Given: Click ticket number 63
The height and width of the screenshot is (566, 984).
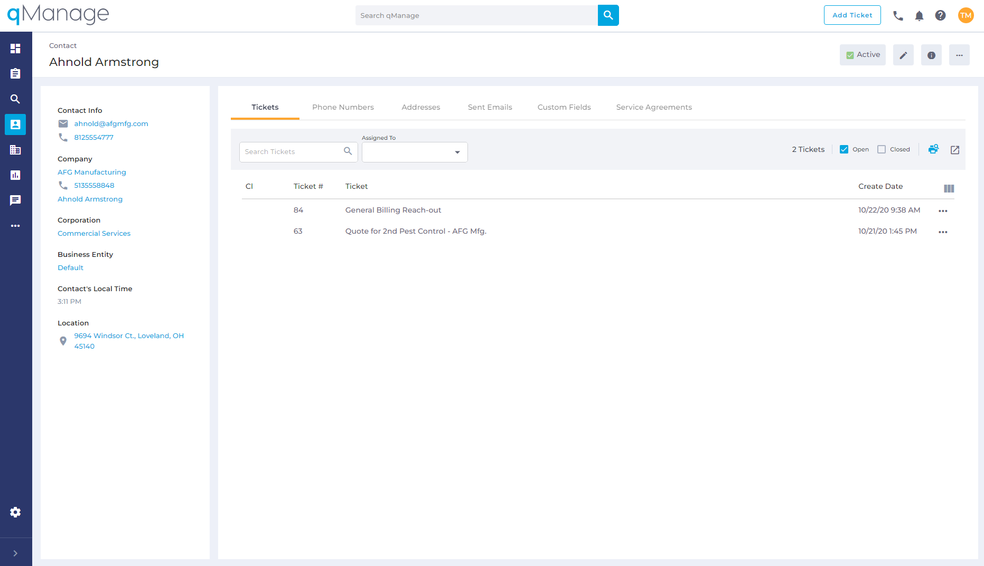Looking at the screenshot, I should [298, 231].
